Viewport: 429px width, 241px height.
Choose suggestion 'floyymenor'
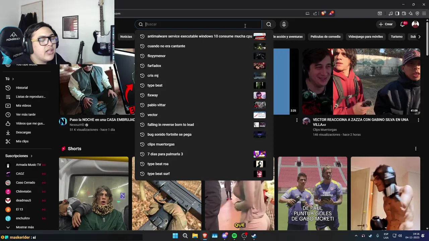tap(204, 56)
